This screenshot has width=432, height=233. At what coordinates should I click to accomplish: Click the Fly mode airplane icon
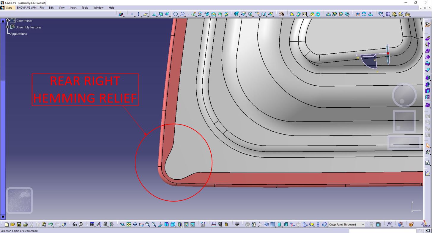(x=122, y=225)
